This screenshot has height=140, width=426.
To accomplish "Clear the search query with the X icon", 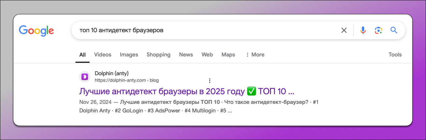I will tap(344, 30).
